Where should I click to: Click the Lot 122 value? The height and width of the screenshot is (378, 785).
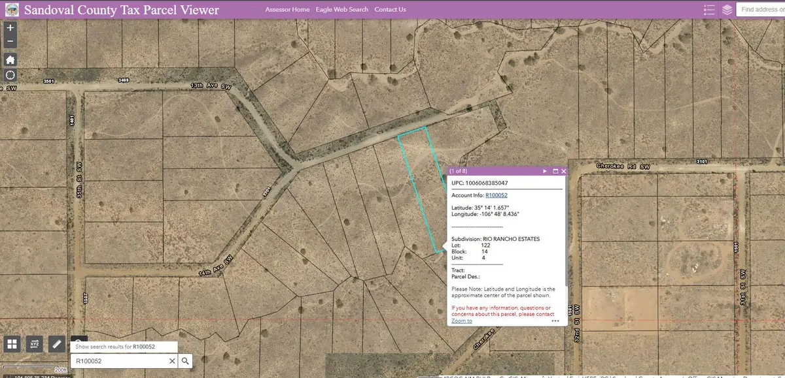click(485, 245)
